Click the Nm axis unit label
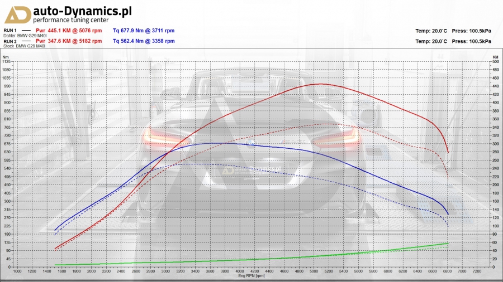This screenshot has width=503, height=282. click(x=6, y=57)
